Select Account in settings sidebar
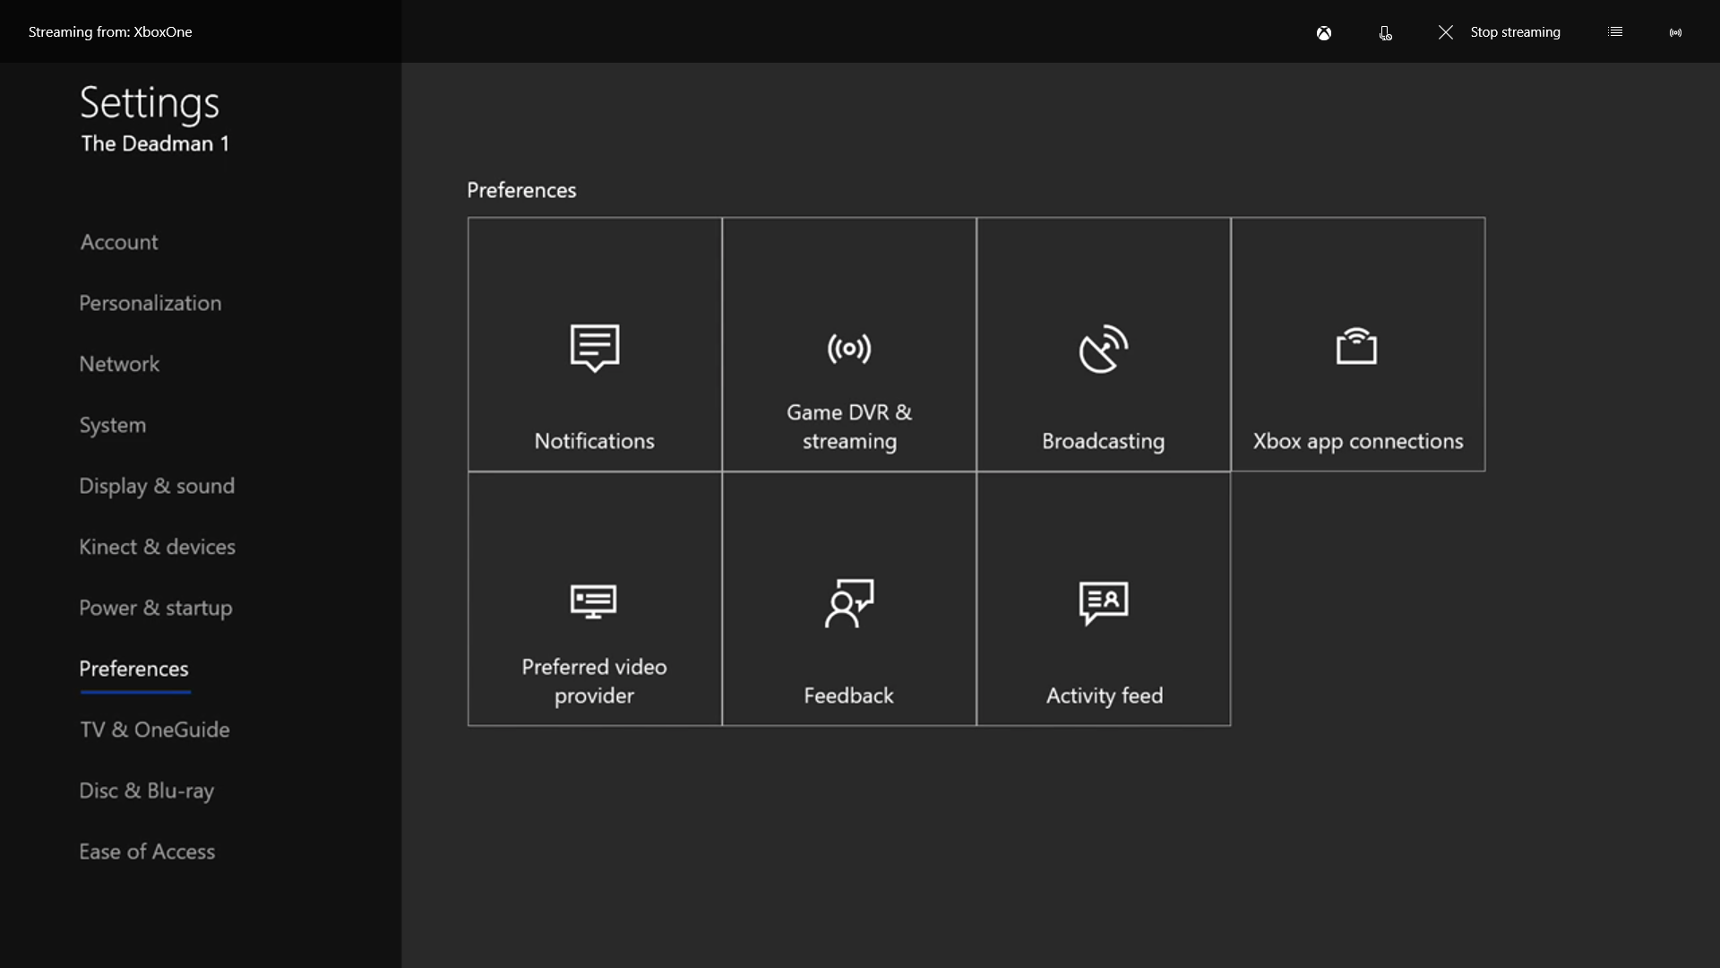 pos(119,242)
